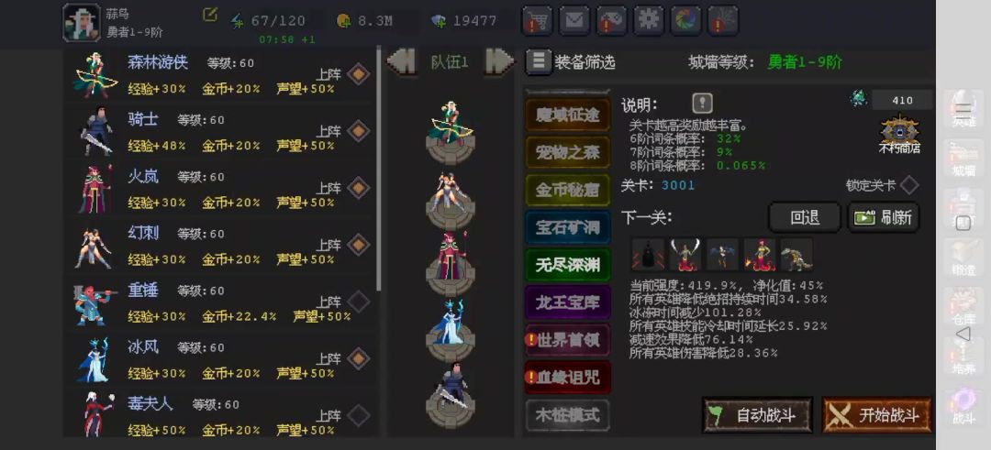Open settings gear icon in top bar
This screenshot has width=991, height=450.
pos(649,21)
